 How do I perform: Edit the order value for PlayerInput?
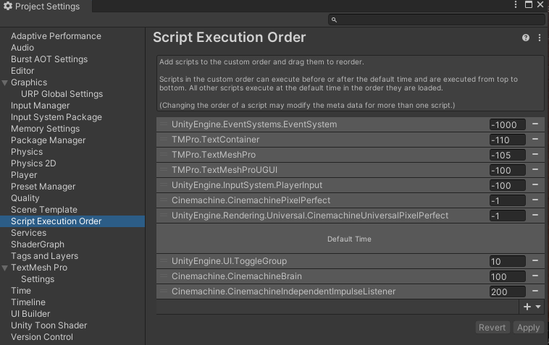[x=507, y=185]
